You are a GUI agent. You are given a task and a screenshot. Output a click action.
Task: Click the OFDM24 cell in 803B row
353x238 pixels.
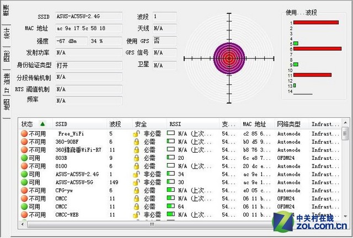pos(286,158)
